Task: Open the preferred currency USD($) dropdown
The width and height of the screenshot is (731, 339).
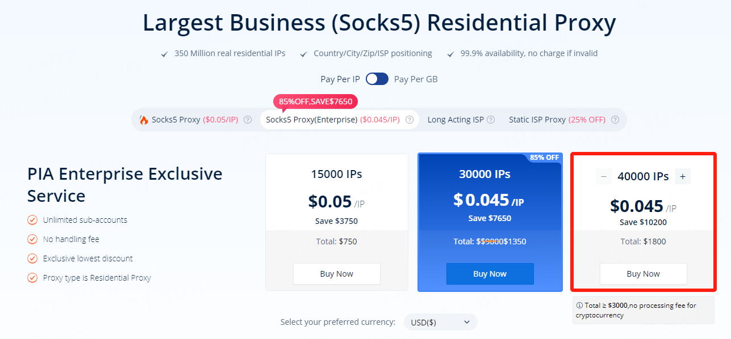Action: 440,322
